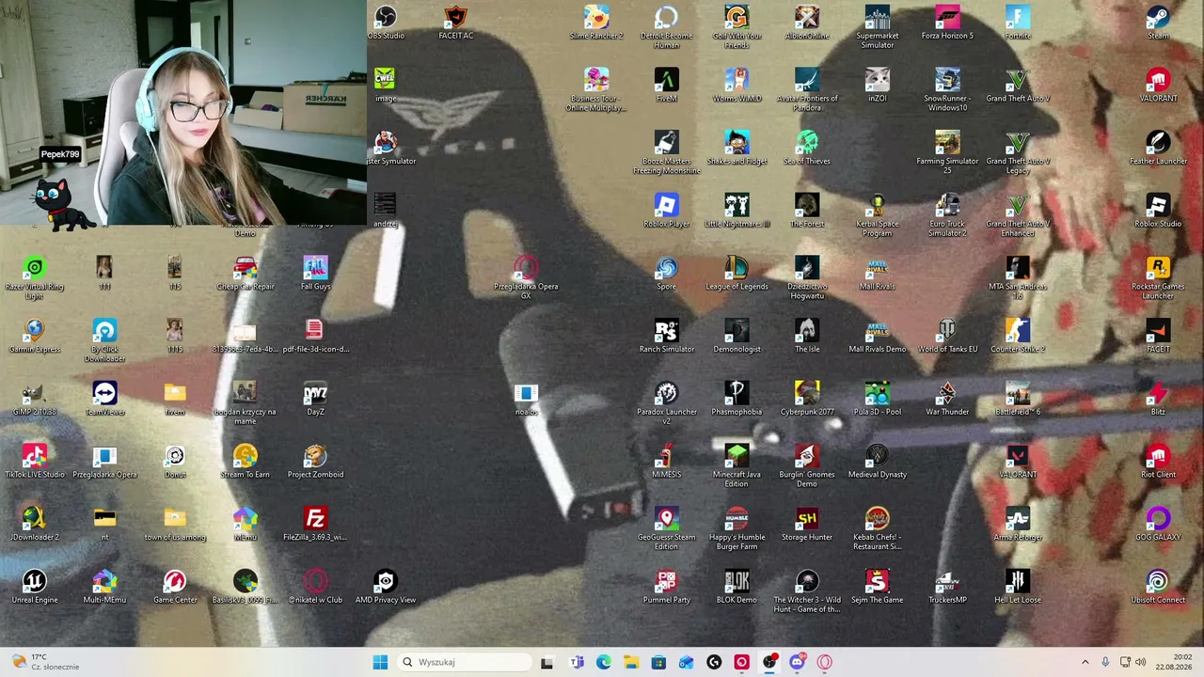The height and width of the screenshot is (677, 1204).
Task: Open the Arma Reforger desktop icon
Action: click(1018, 525)
